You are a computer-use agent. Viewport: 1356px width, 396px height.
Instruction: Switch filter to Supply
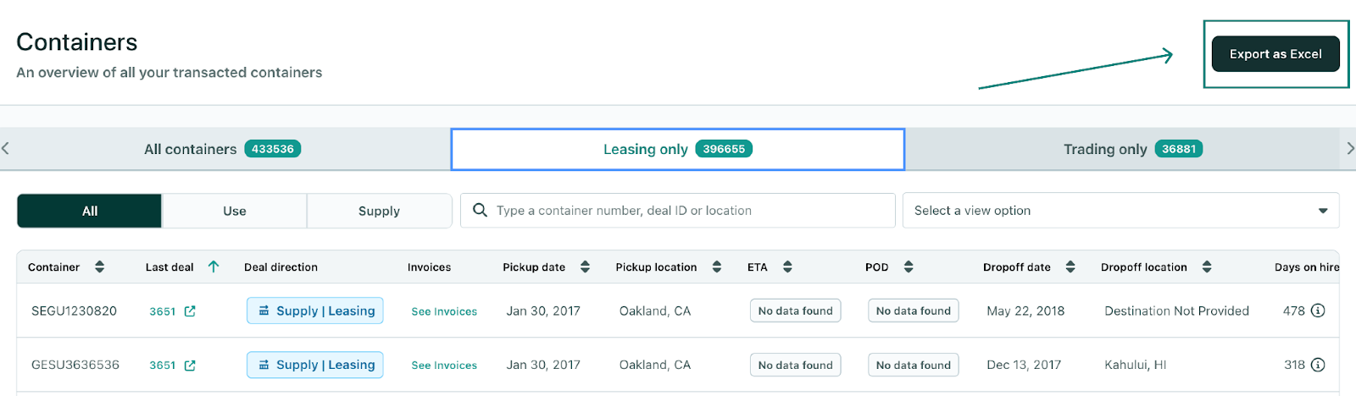379,211
